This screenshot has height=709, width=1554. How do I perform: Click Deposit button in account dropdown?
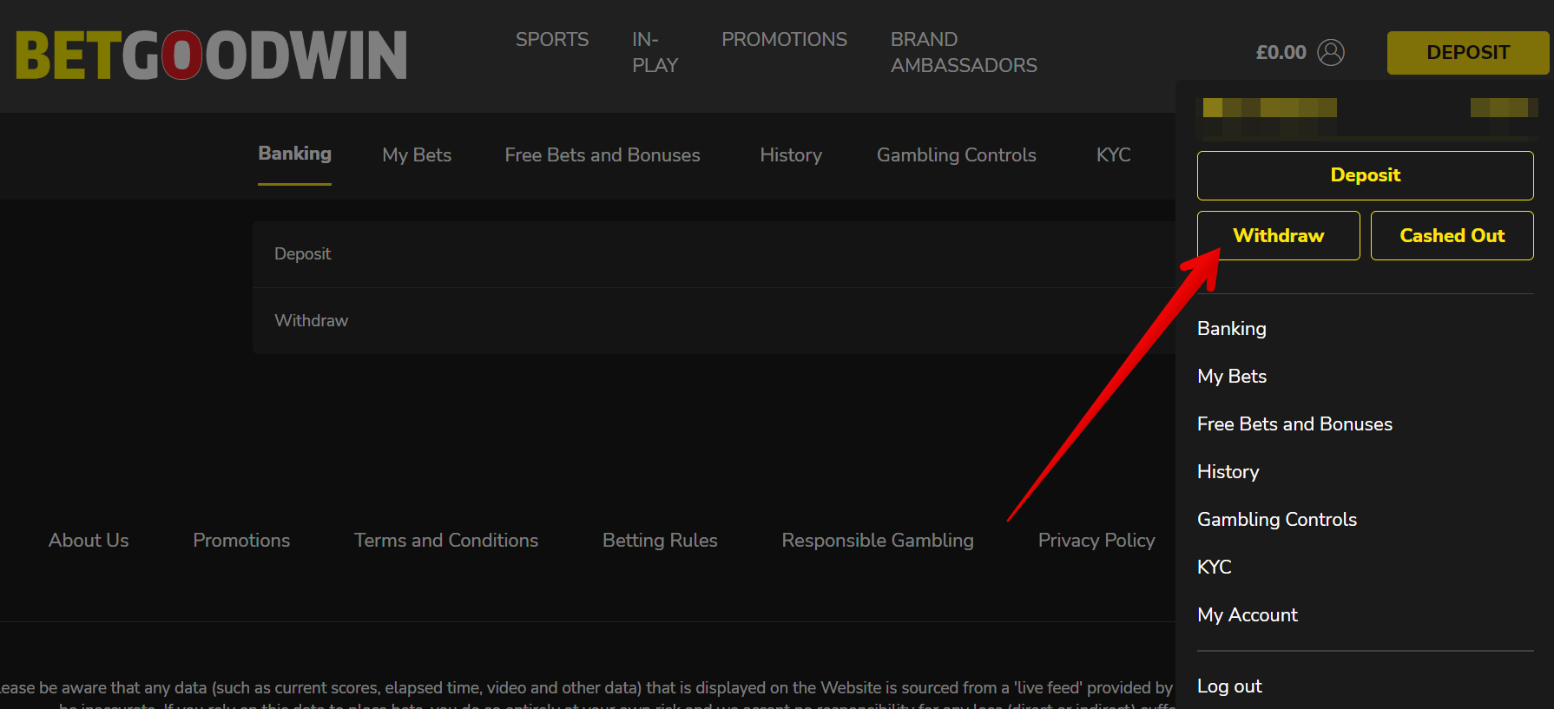point(1366,175)
